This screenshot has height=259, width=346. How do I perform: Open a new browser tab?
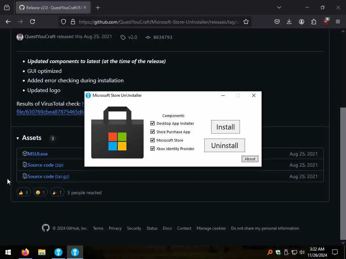click(98, 8)
